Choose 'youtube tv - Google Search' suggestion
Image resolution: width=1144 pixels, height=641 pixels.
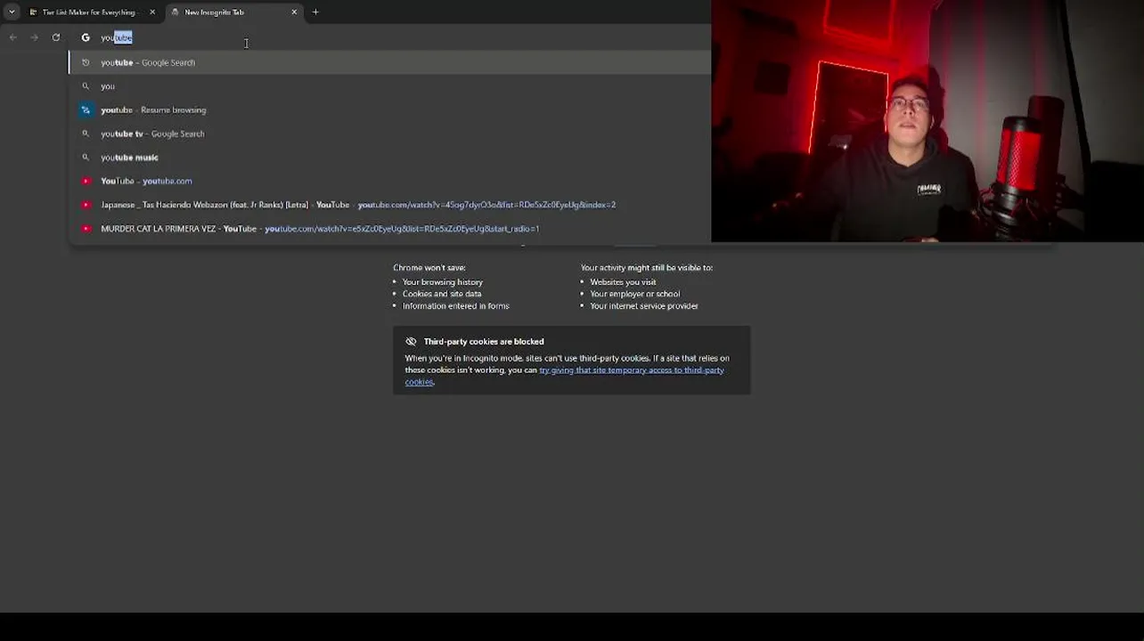pyautogui.click(x=390, y=134)
